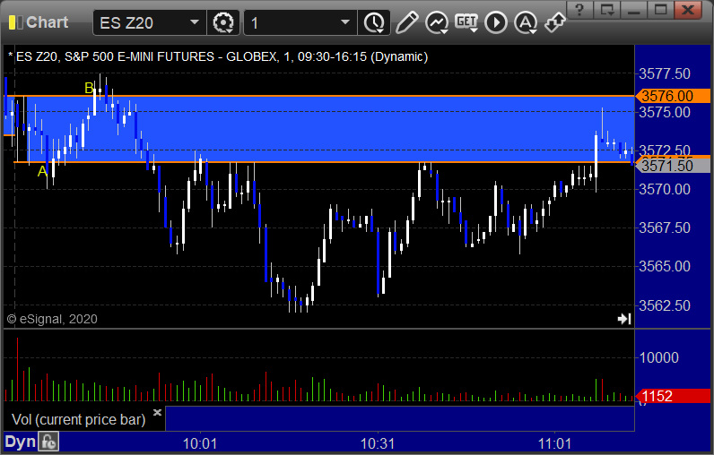This screenshot has width=714, height=455.
Task: Click the Chart window title text
Action: tap(48, 22)
